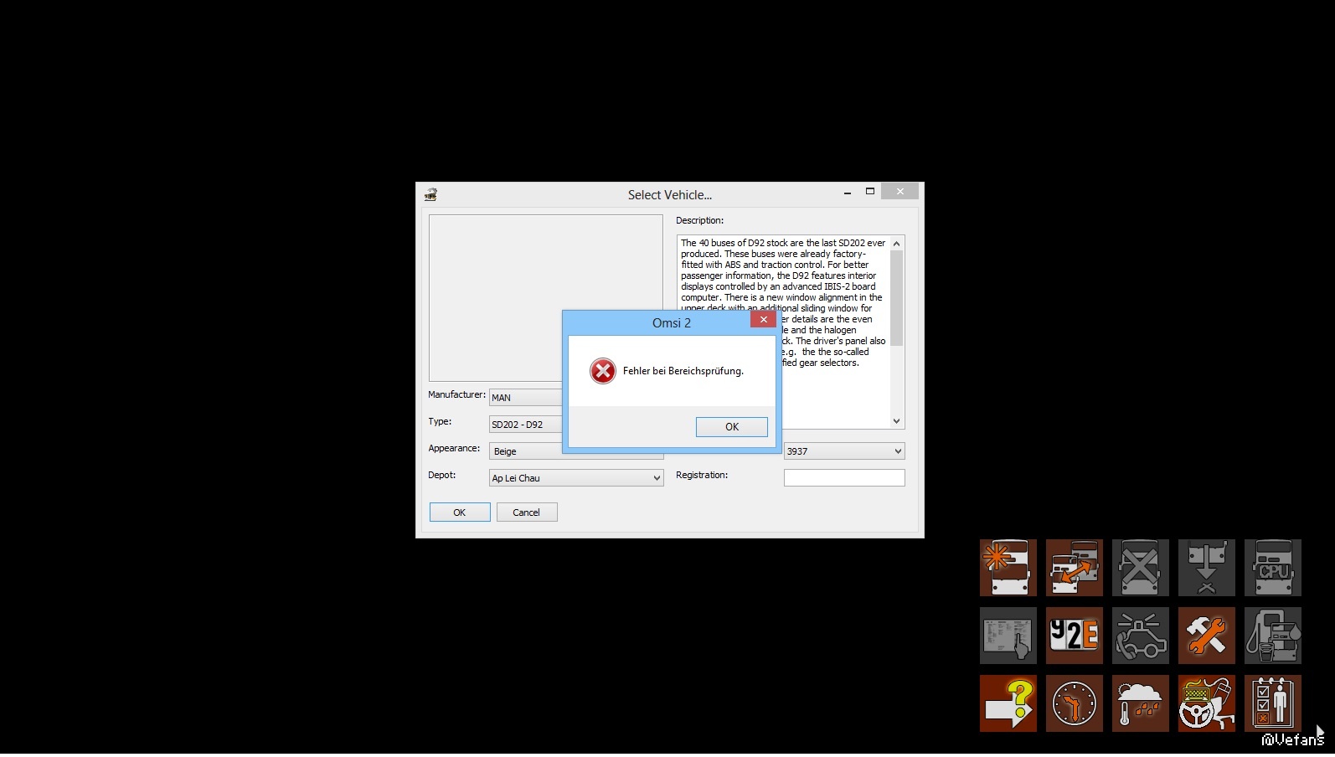
Task: Click the 'Manufacturer:' label
Action: [457, 394]
